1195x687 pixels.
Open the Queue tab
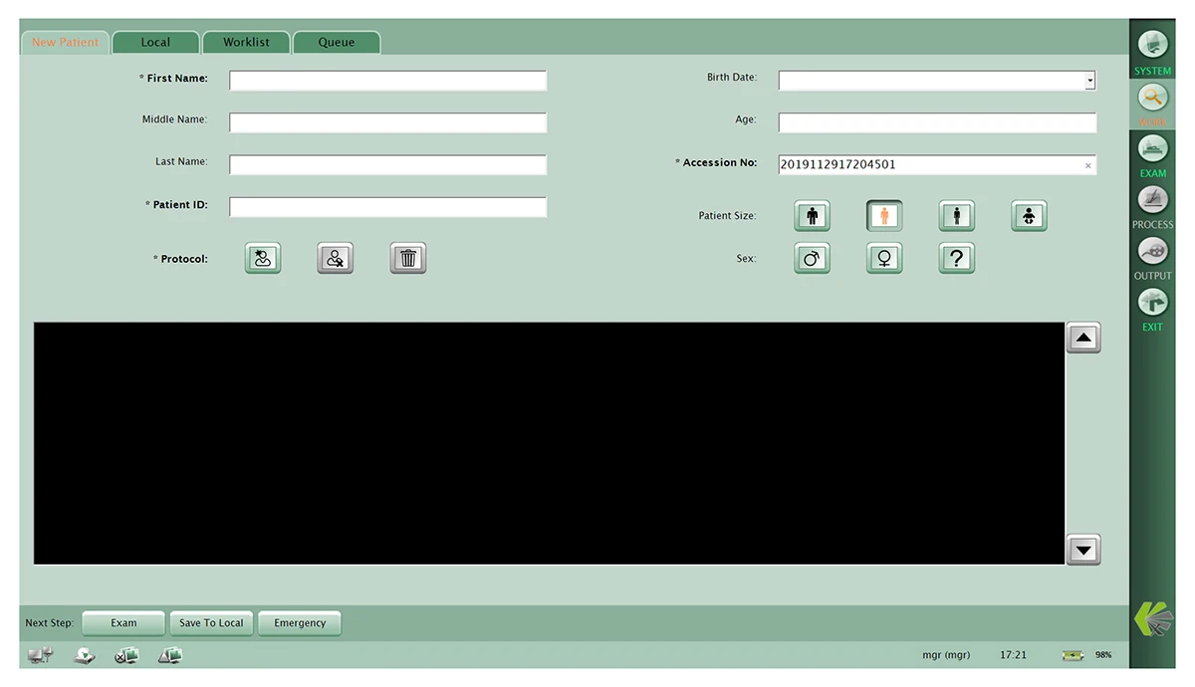point(337,43)
